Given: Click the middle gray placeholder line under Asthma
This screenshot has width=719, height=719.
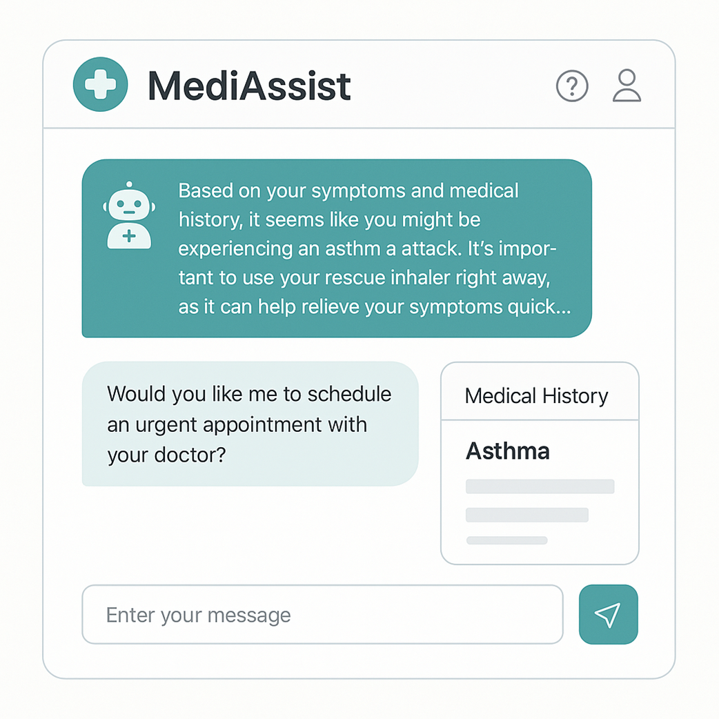Looking at the screenshot, I should [526, 515].
